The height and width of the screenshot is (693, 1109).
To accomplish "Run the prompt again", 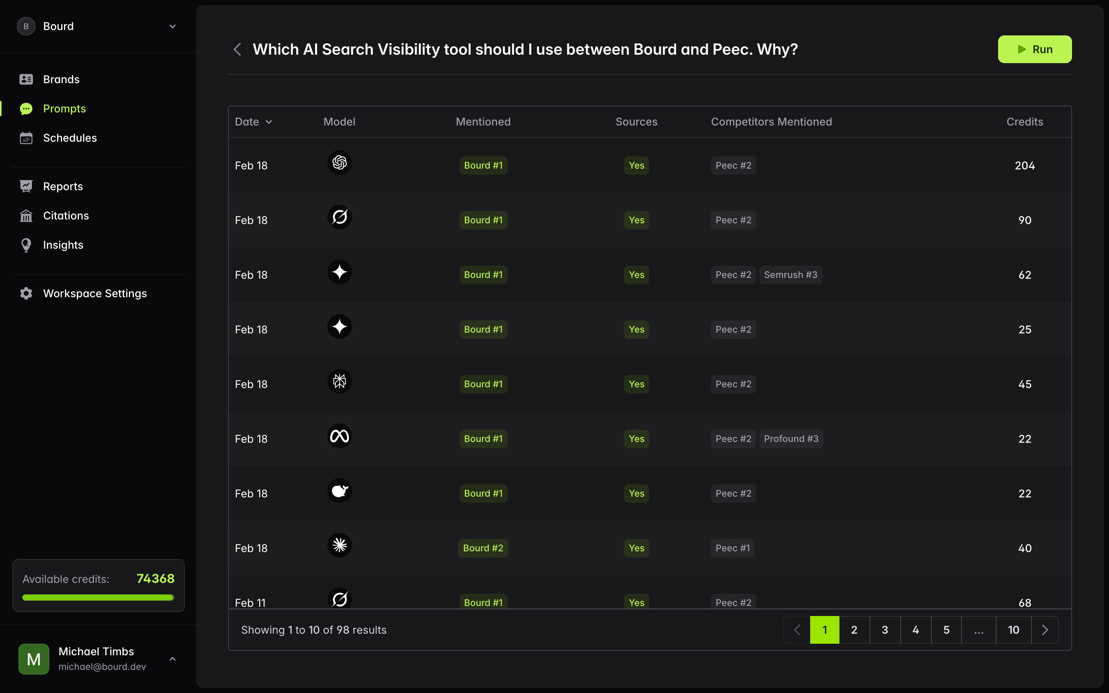I will point(1034,49).
